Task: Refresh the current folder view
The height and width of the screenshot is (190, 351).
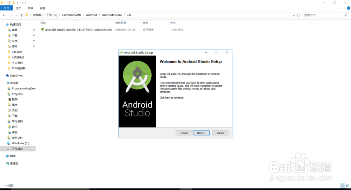Action: 298,15
